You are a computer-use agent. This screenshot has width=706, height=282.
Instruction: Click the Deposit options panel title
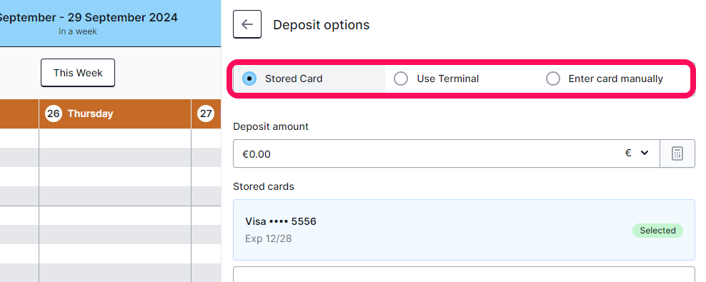(x=322, y=25)
